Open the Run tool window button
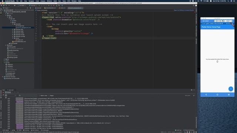 13,130
